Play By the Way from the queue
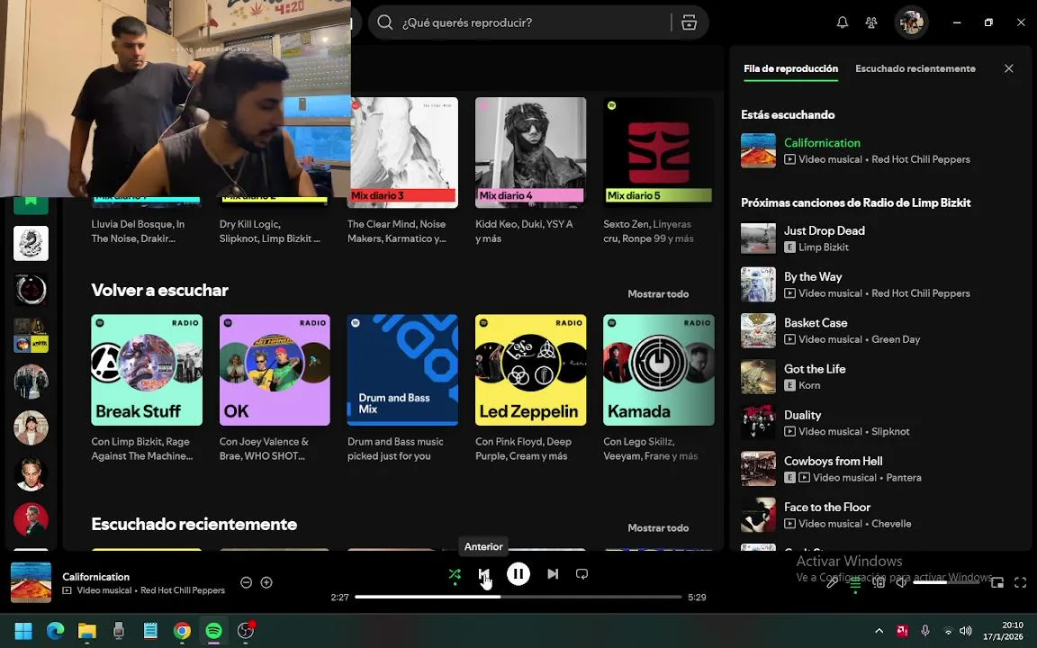Viewport: 1037px width, 648px height. pyautogui.click(x=879, y=284)
